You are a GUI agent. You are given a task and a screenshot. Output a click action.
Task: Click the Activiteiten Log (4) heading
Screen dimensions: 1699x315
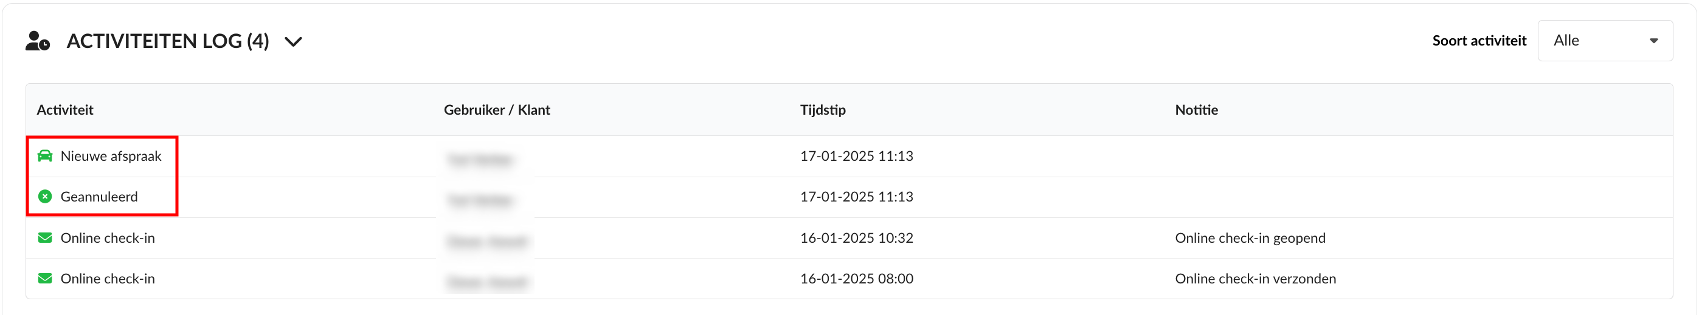pyautogui.click(x=167, y=41)
